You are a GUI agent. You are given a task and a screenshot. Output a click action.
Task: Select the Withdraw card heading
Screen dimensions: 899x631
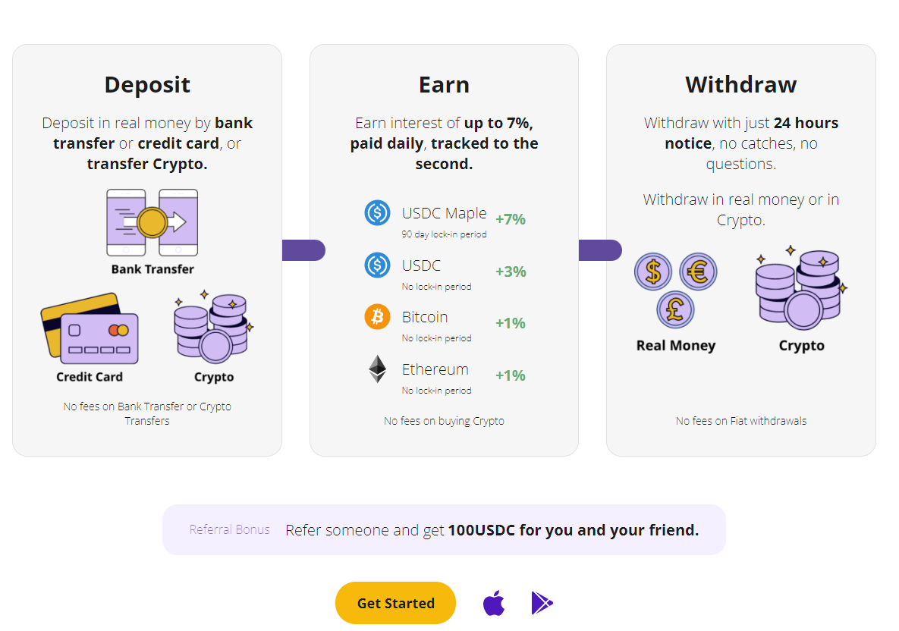tap(740, 85)
